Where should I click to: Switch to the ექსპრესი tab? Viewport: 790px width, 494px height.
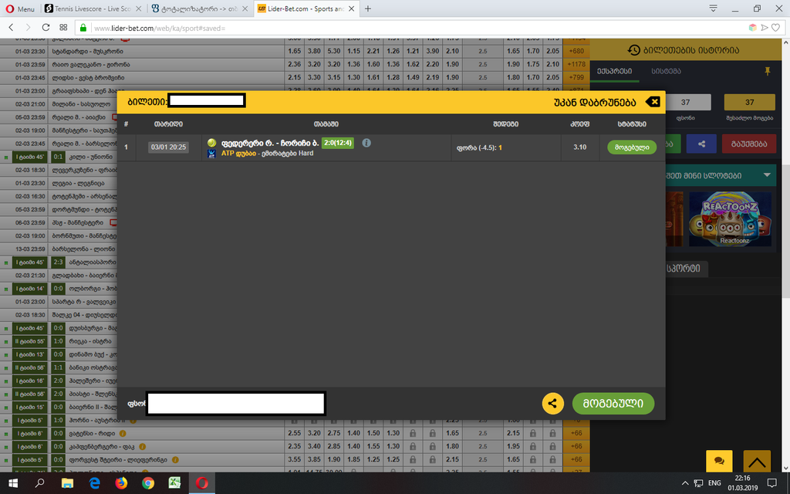pyautogui.click(x=614, y=71)
